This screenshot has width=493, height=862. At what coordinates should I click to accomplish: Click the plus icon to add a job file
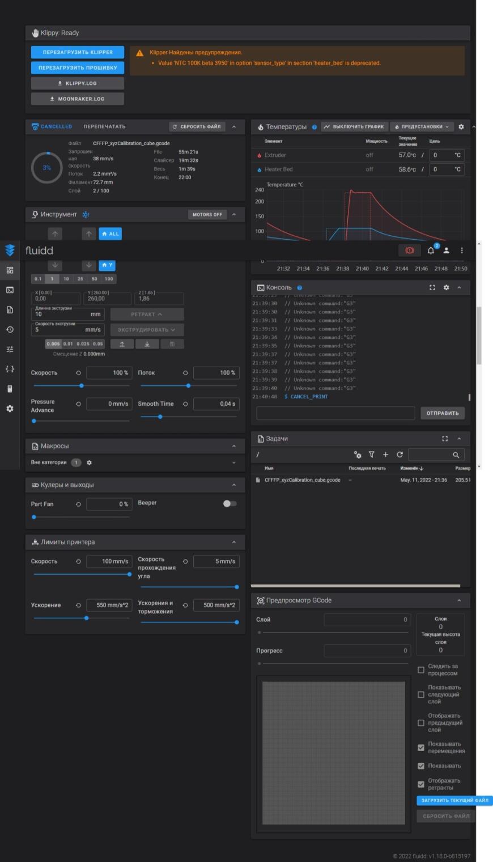(385, 455)
